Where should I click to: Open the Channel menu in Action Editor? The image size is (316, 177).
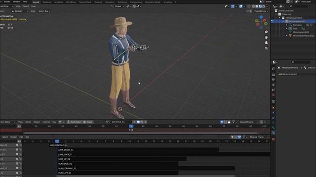pyautogui.click(x=46, y=122)
